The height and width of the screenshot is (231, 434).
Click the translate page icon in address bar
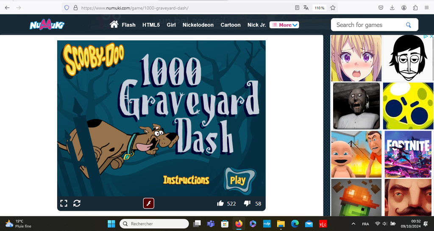tap(306, 8)
